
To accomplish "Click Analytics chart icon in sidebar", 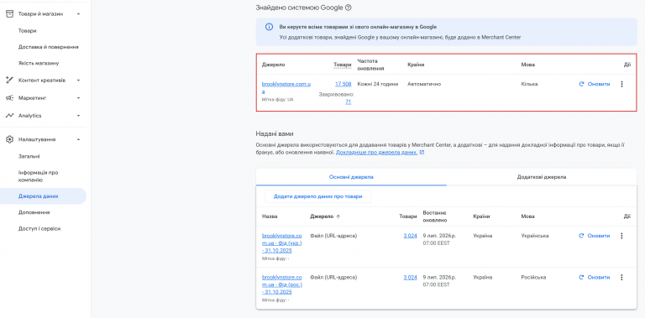I will (9, 116).
